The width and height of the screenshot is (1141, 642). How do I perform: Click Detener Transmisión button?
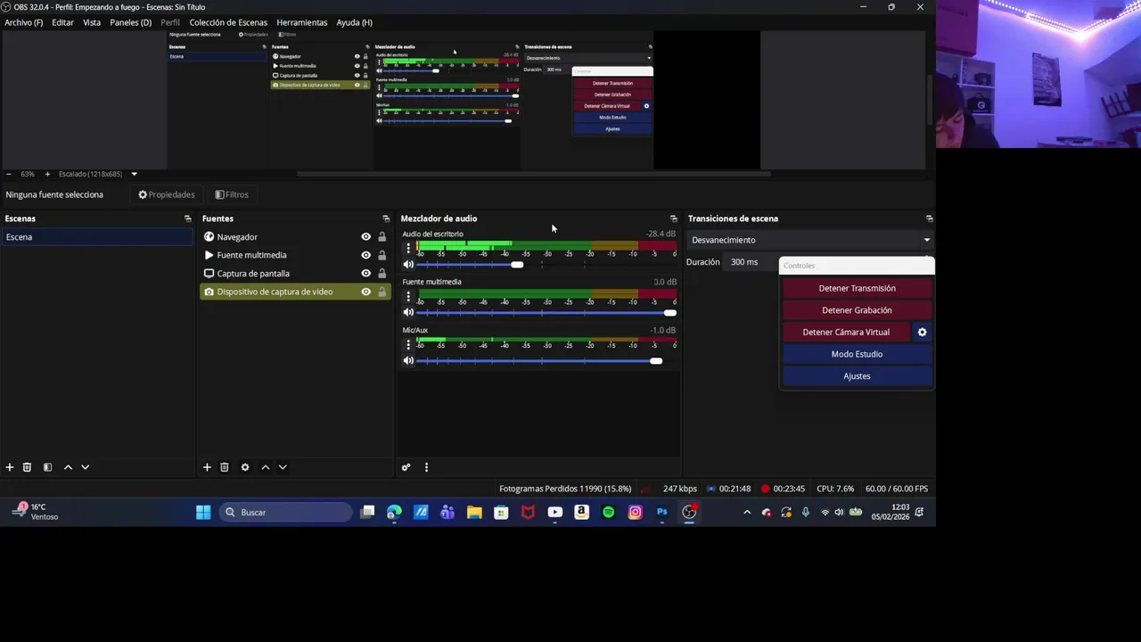857,289
